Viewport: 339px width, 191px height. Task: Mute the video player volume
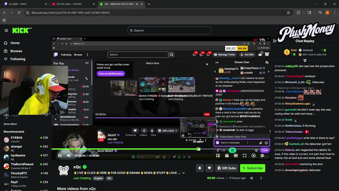pyautogui.click(x=69, y=156)
